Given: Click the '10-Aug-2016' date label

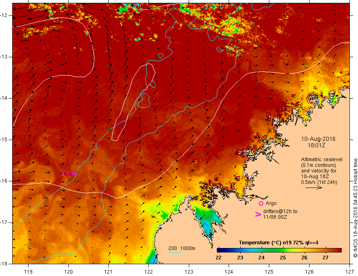Looking at the screenshot, I should pos(318,139).
